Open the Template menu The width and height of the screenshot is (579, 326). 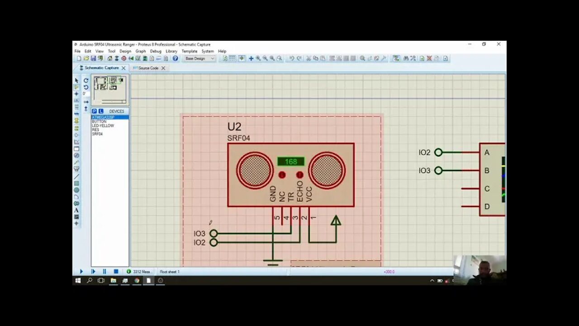190,51
